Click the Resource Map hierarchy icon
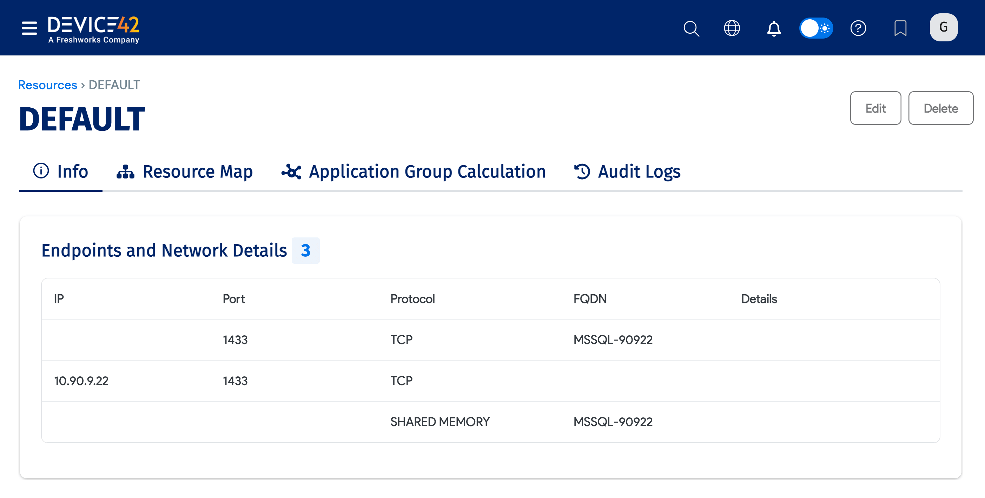 point(125,171)
